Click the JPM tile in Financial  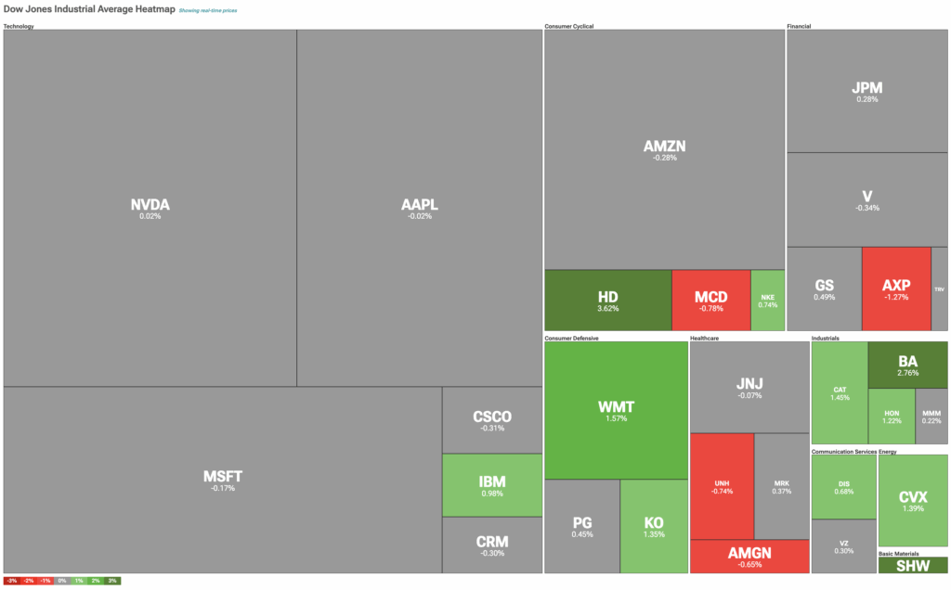click(x=866, y=91)
